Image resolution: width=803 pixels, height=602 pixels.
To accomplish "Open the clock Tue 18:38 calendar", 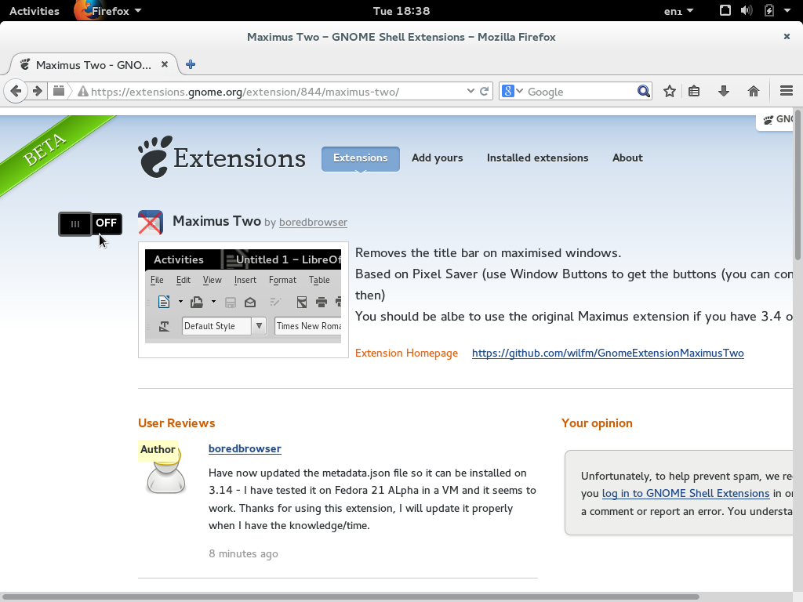I will [401, 11].
